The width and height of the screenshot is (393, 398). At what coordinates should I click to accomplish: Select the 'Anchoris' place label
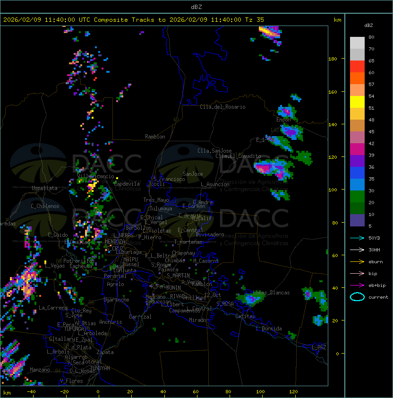tap(111, 322)
